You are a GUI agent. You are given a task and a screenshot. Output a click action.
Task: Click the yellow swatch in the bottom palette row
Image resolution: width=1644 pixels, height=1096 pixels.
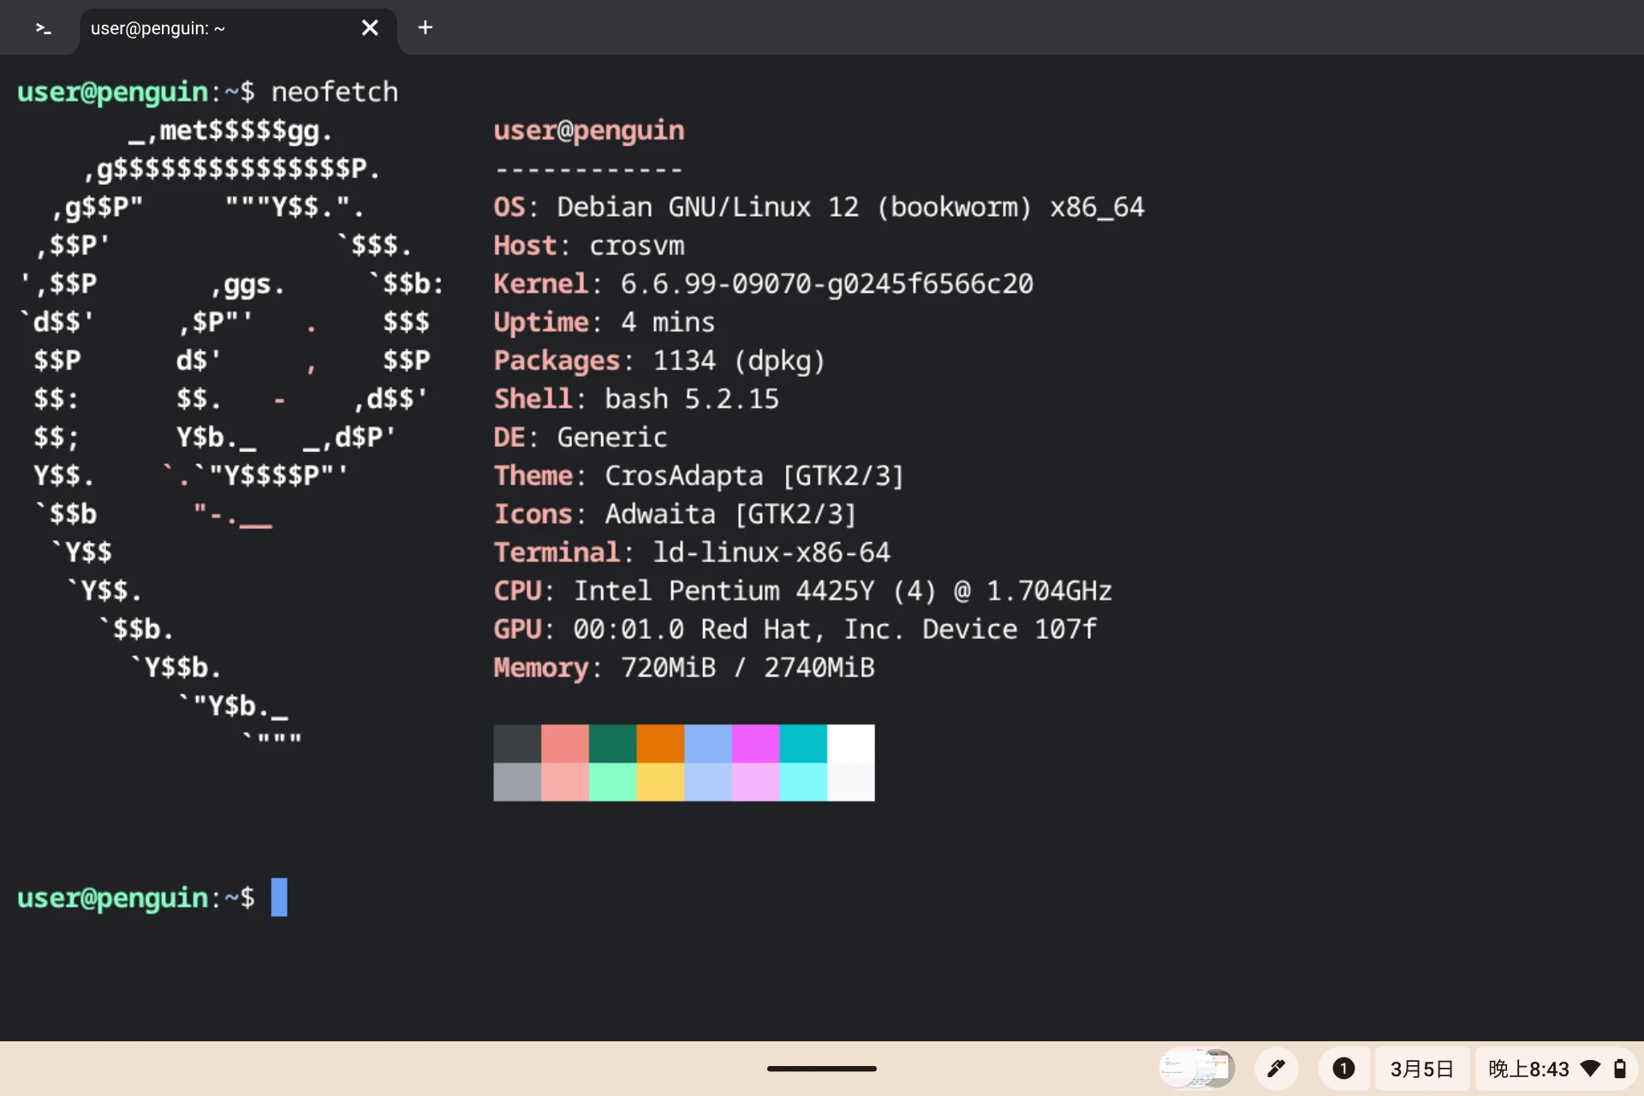(660, 782)
